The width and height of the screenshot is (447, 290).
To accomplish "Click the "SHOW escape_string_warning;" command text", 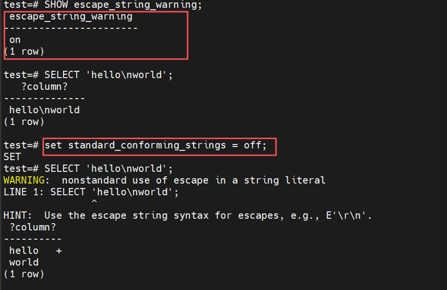I will (x=123, y=5).
